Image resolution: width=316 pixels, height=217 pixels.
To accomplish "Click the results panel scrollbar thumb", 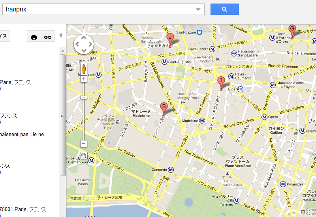I will coord(62,115).
